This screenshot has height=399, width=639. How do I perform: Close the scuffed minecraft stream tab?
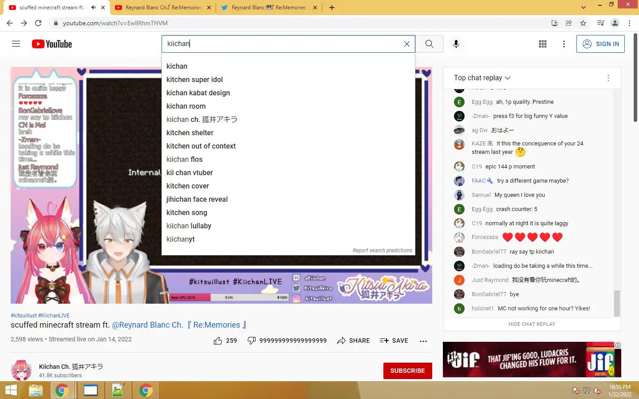tap(103, 8)
